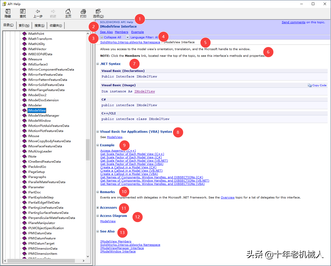Open SolidWorks.Interop.sldworks Namespace breadcrumb link
Screen dimensions: 331x266
click(130, 42)
